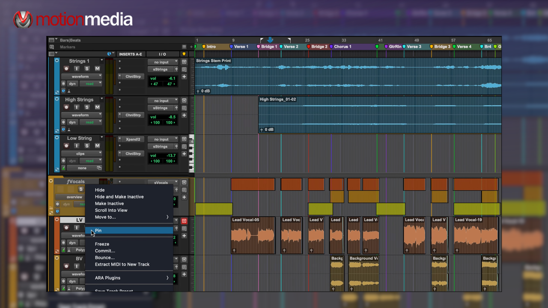Screen dimensions: 548x308
Task: Open fVocals output selector sVocals
Action: (163, 183)
